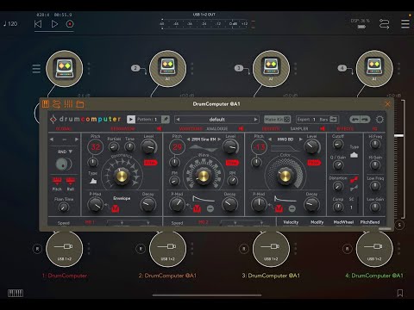Select previous Wavetable waveform arrow
Image resolution: width=414 pixels, height=310 pixels.
[188, 139]
